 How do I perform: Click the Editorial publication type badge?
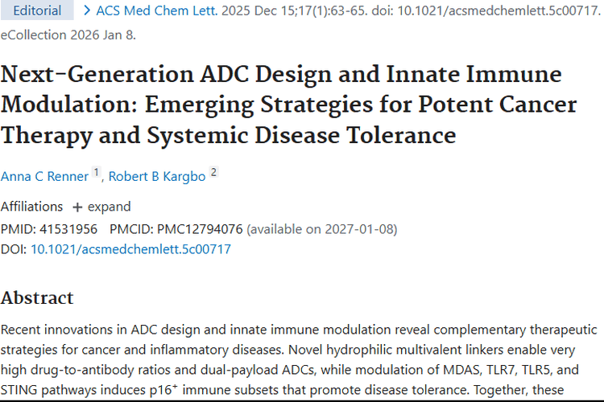36,11
